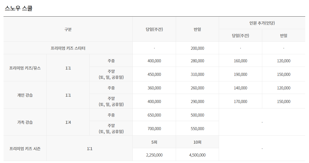Select the 1:4 cell beside 가족 강습

[68, 122]
